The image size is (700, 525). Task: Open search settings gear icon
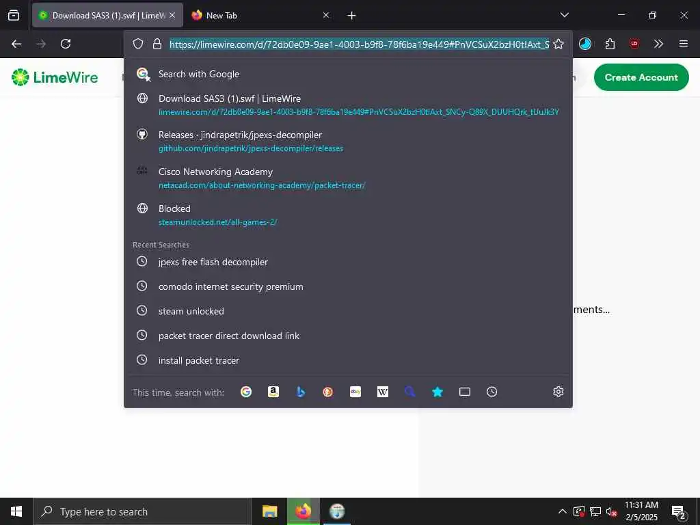(x=558, y=392)
